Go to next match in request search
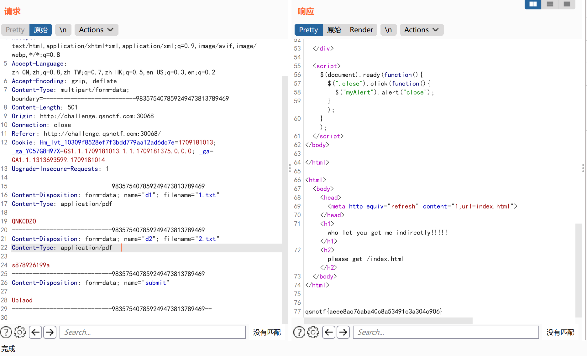 [50, 332]
